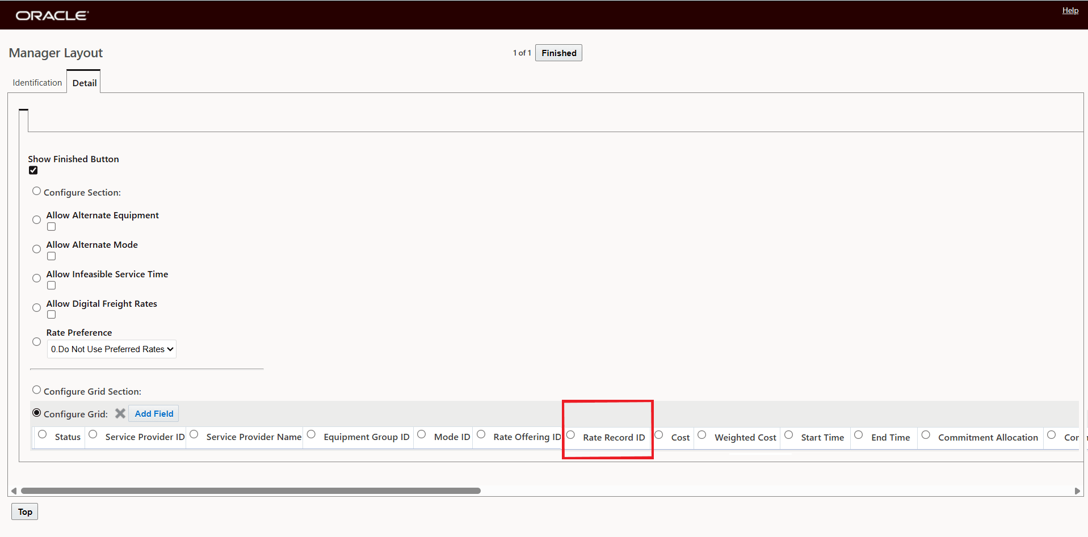Check the Allow Digital Freight Rates checkbox

pyautogui.click(x=52, y=315)
